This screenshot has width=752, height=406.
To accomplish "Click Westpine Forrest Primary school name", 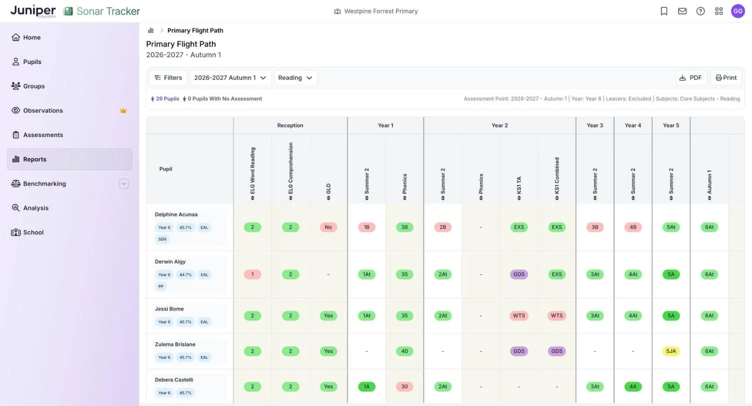I will click(x=376, y=11).
